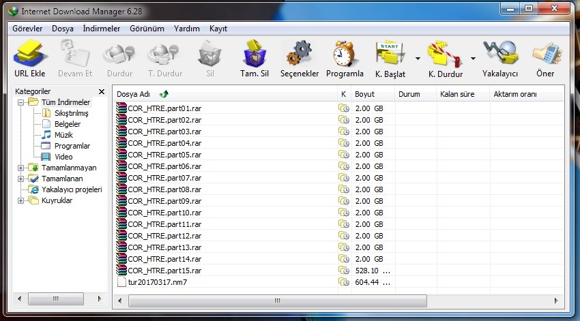This screenshot has width=580, height=321.
Task: Click queue clock icon of COR_HTRE.part12.rar
Action: pyautogui.click(x=344, y=235)
